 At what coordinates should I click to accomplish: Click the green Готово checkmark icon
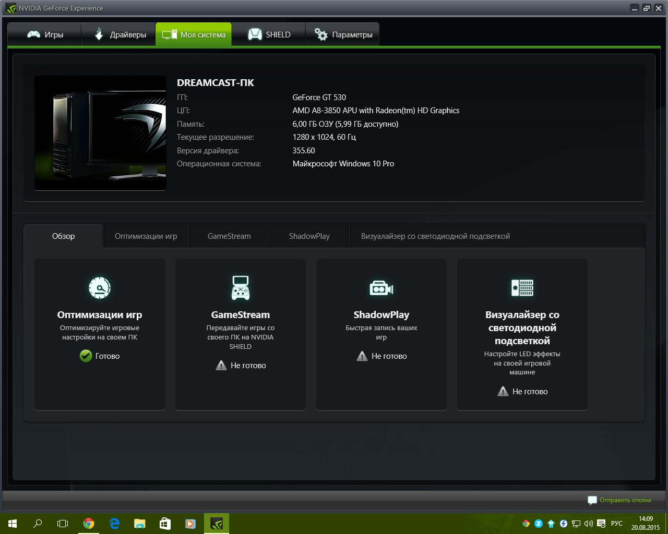(x=86, y=356)
